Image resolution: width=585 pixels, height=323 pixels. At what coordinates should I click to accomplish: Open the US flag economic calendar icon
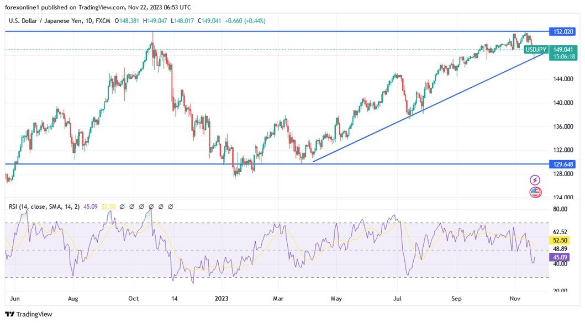pyautogui.click(x=534, y=193)
